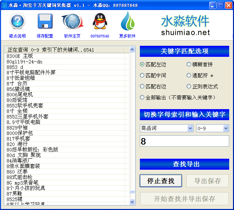The height and width of the screenshot is (210, 234).
Task: Click the app icon in title bar
Action: (4, 5)
